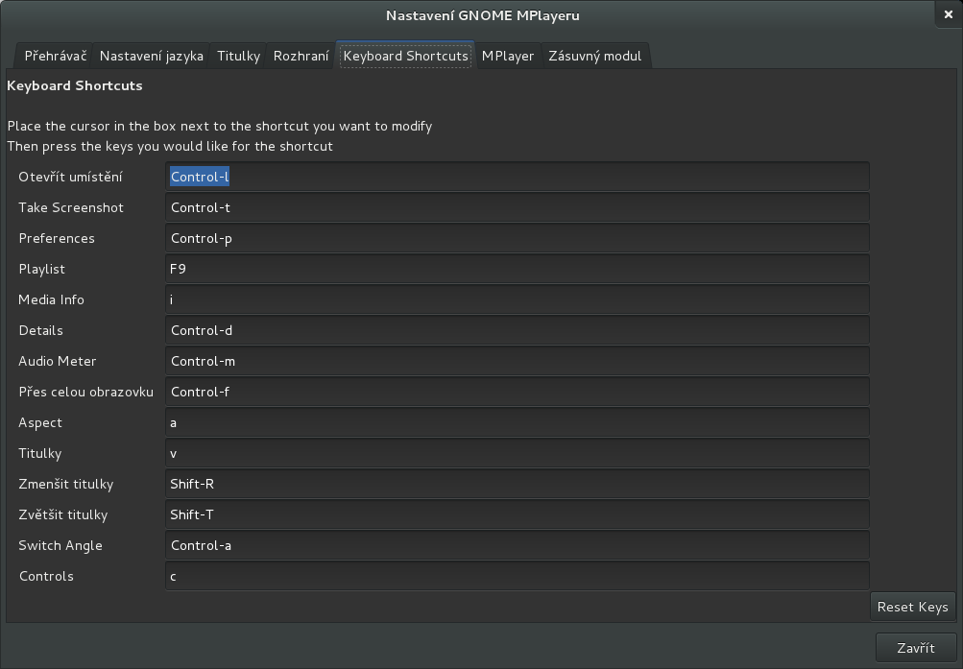Screen dimensions: 963x669
Task: Click the Nastavení GNOME MPlayeru window title
Action: tap(483, 15)
